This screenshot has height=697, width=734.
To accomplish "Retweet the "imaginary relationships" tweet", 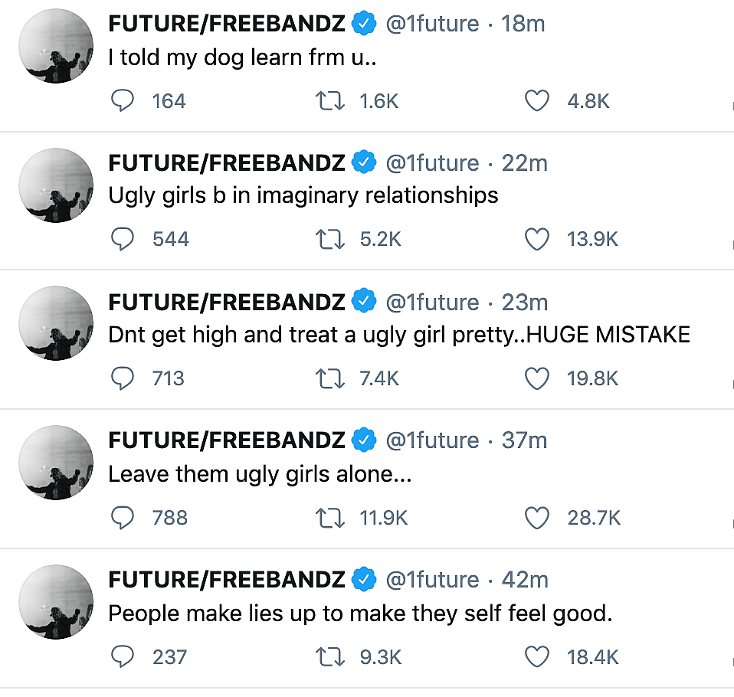I will click(x=330, y=240).
